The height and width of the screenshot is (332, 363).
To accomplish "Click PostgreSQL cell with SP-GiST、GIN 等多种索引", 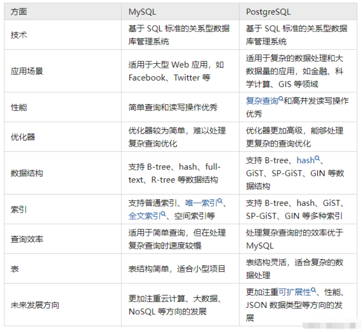I will click(x=298, y=209).
